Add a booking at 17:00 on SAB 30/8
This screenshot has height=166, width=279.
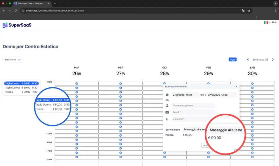pos(252,153)
